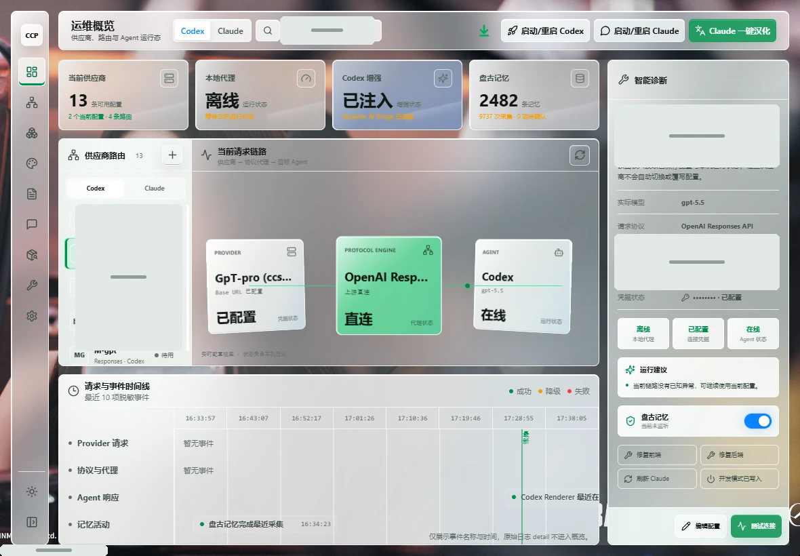Collapse the sidebar with the panel icon

32,522
